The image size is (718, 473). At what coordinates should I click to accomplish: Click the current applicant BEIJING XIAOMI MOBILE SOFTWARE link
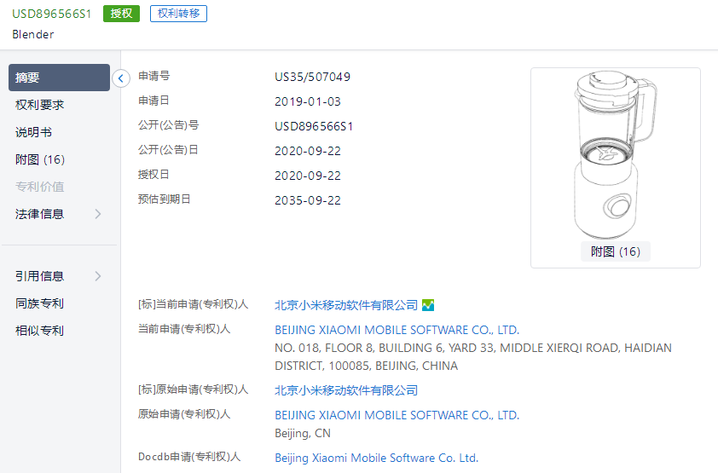[x=397, y=330]
